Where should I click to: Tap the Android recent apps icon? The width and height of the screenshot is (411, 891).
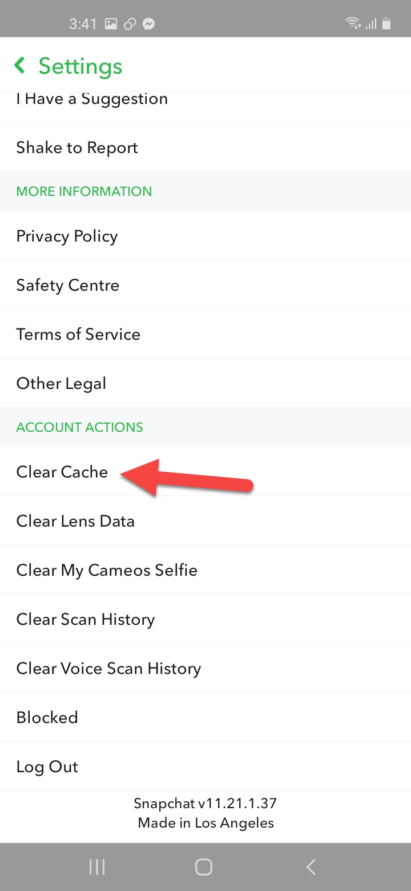pyautogui.click(x=97, y=868)
